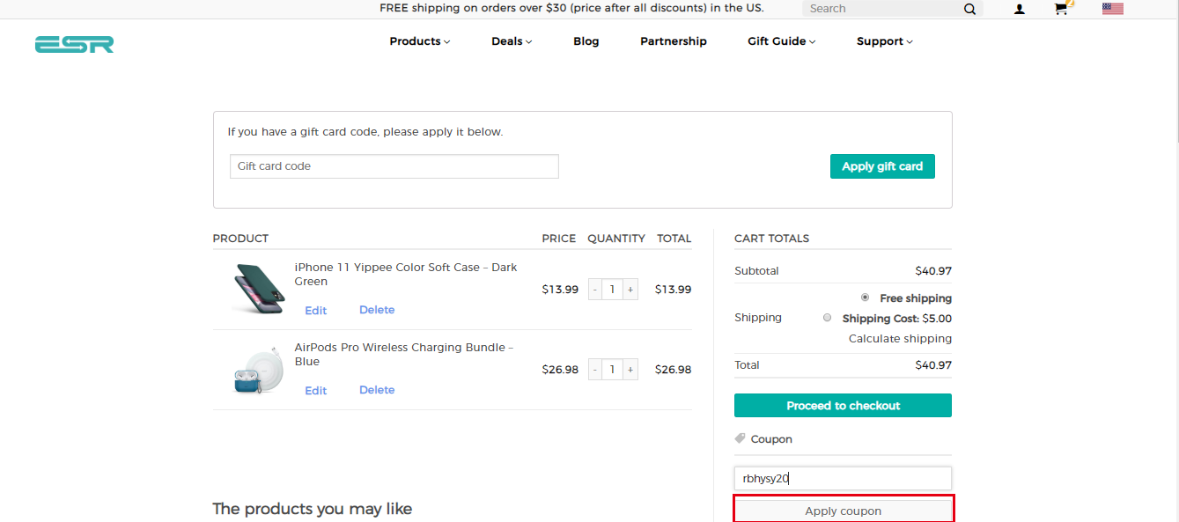1179x522 pixels.
Task: Open the AirPods Pro bundle thumbnail
Action: click(x=258, y=369)
